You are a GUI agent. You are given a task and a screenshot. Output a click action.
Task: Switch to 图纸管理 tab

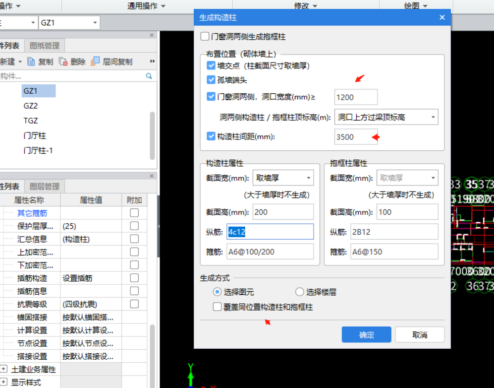45,46
